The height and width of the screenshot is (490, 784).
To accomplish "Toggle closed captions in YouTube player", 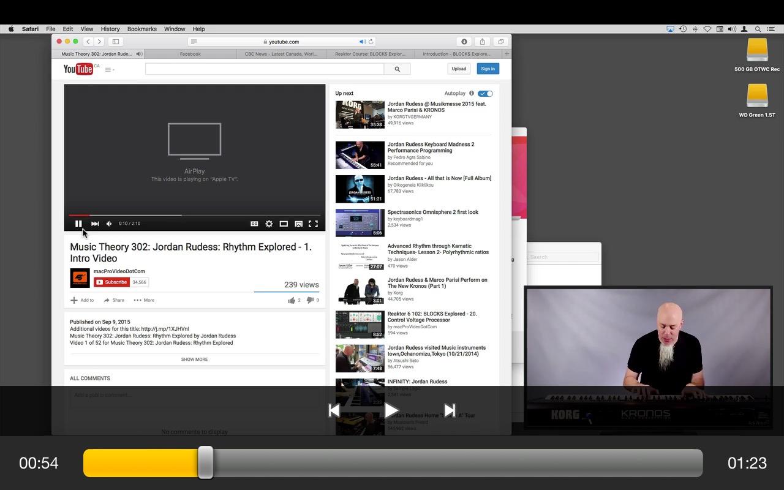I will click(x=254, y=224).
